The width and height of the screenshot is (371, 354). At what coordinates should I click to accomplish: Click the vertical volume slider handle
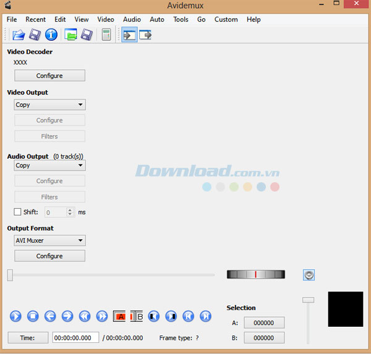click(x=308, y=300)
